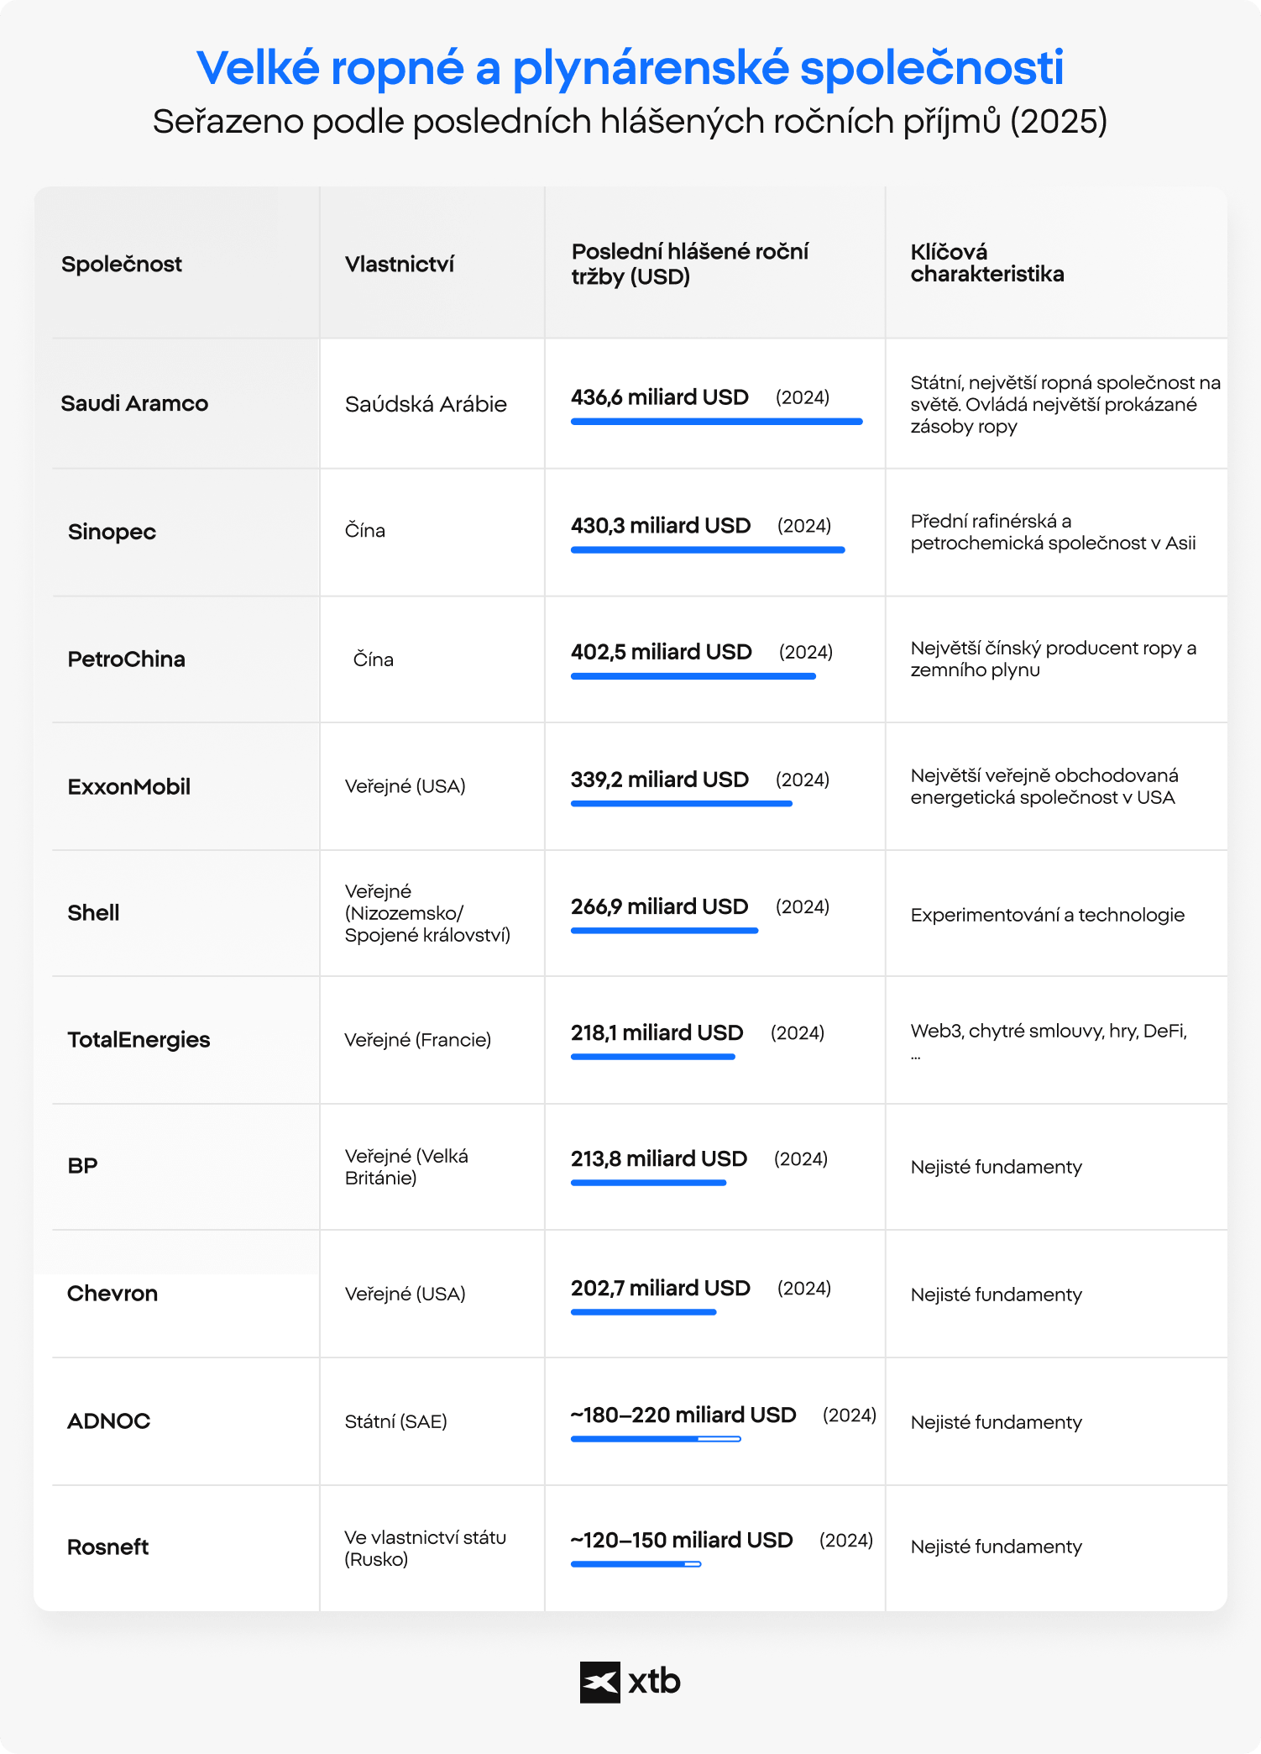Click the Rosneft revenue range bar
Viewport: 1261px width, 1754px height.
(x=636, y=1564)
